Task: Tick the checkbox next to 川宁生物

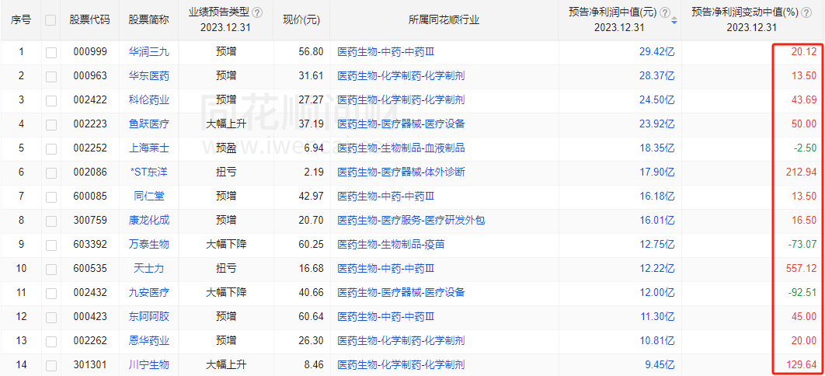Action: [x=50, y=364]
